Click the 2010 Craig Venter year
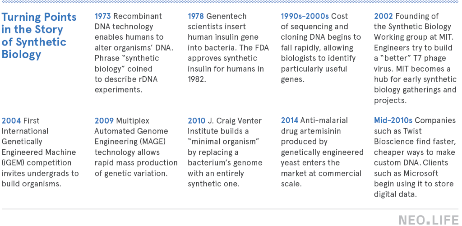 (x=197, y=120)
